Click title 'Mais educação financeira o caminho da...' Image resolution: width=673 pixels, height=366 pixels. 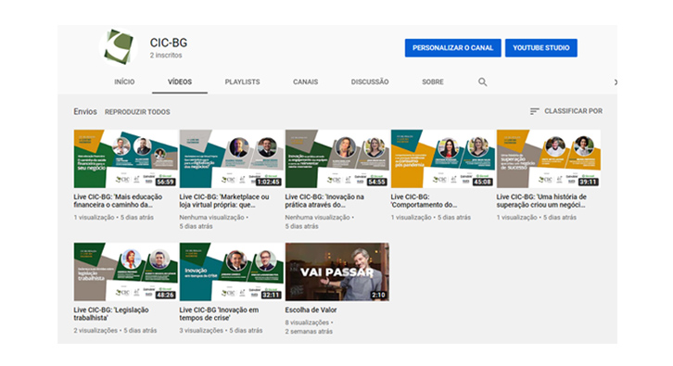pos(118,201)
